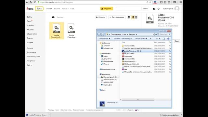Uncheck the selected Adobe Photoshop C... file
Viewport: 208px width, 117px height.
tap(55, 31)
